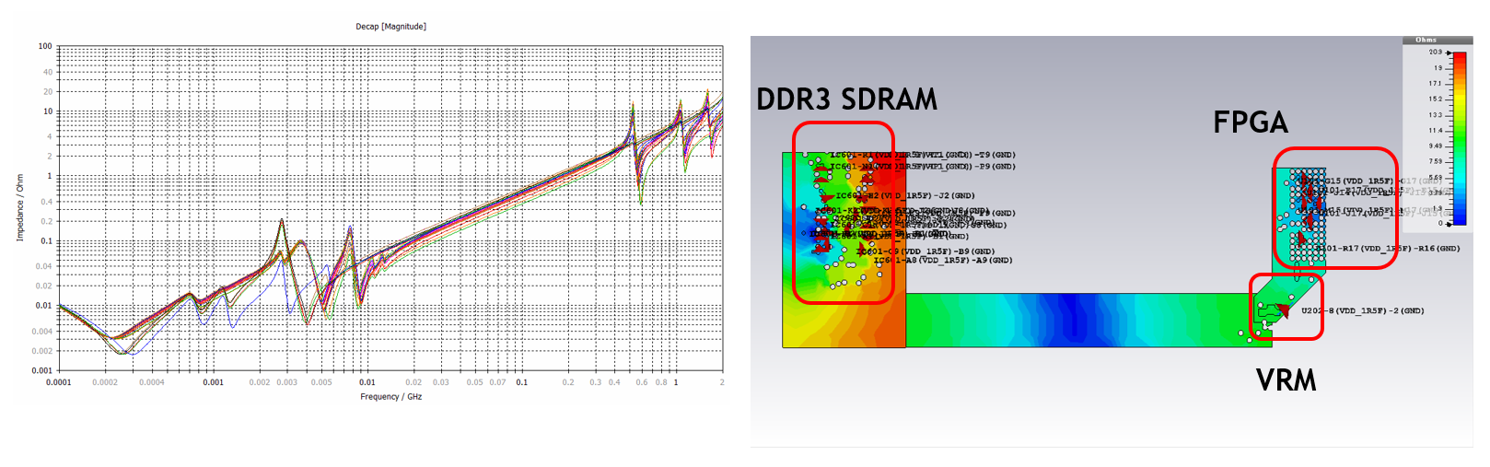
Task: Click the 0.6 frequency tick label
Action: tap(642, 382)
